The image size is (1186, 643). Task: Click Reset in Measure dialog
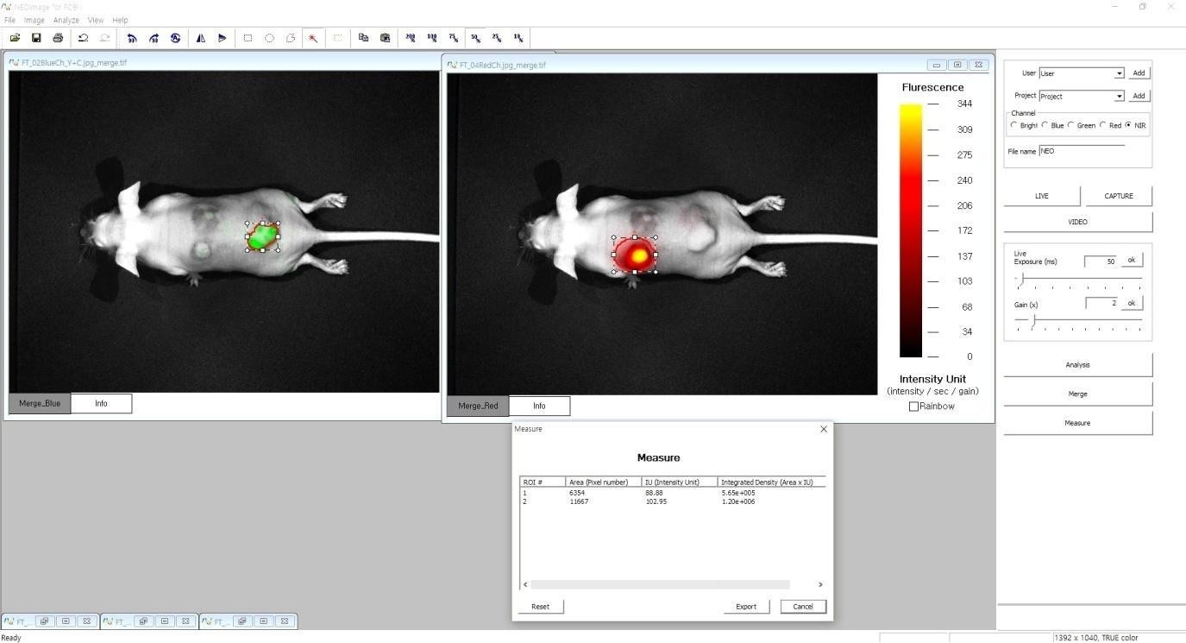click(541, 607)
